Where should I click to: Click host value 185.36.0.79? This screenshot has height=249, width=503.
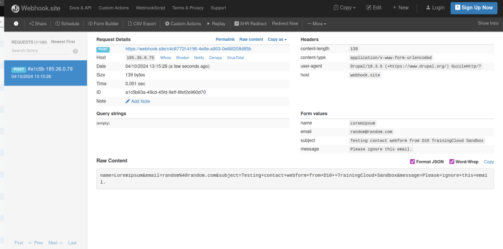point(140,58)
